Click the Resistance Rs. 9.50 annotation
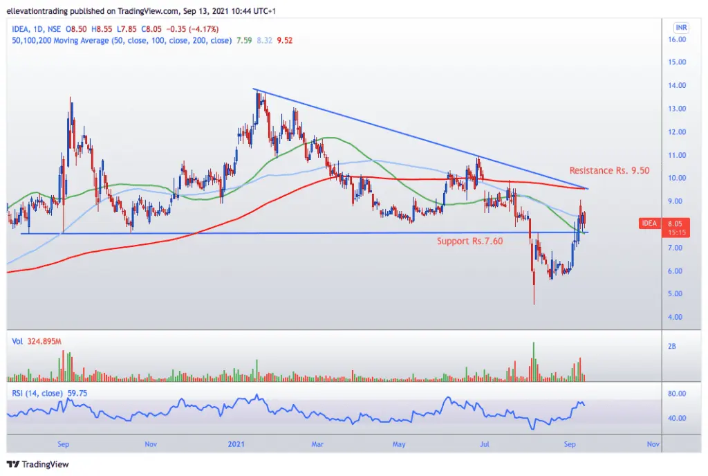Image resolution: width=708 pixels, height=476 pixels. point(609,171)
